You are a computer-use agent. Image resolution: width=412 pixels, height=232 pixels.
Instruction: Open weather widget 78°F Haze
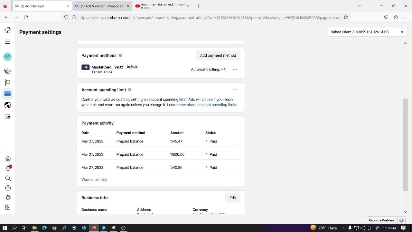[323, 228]
